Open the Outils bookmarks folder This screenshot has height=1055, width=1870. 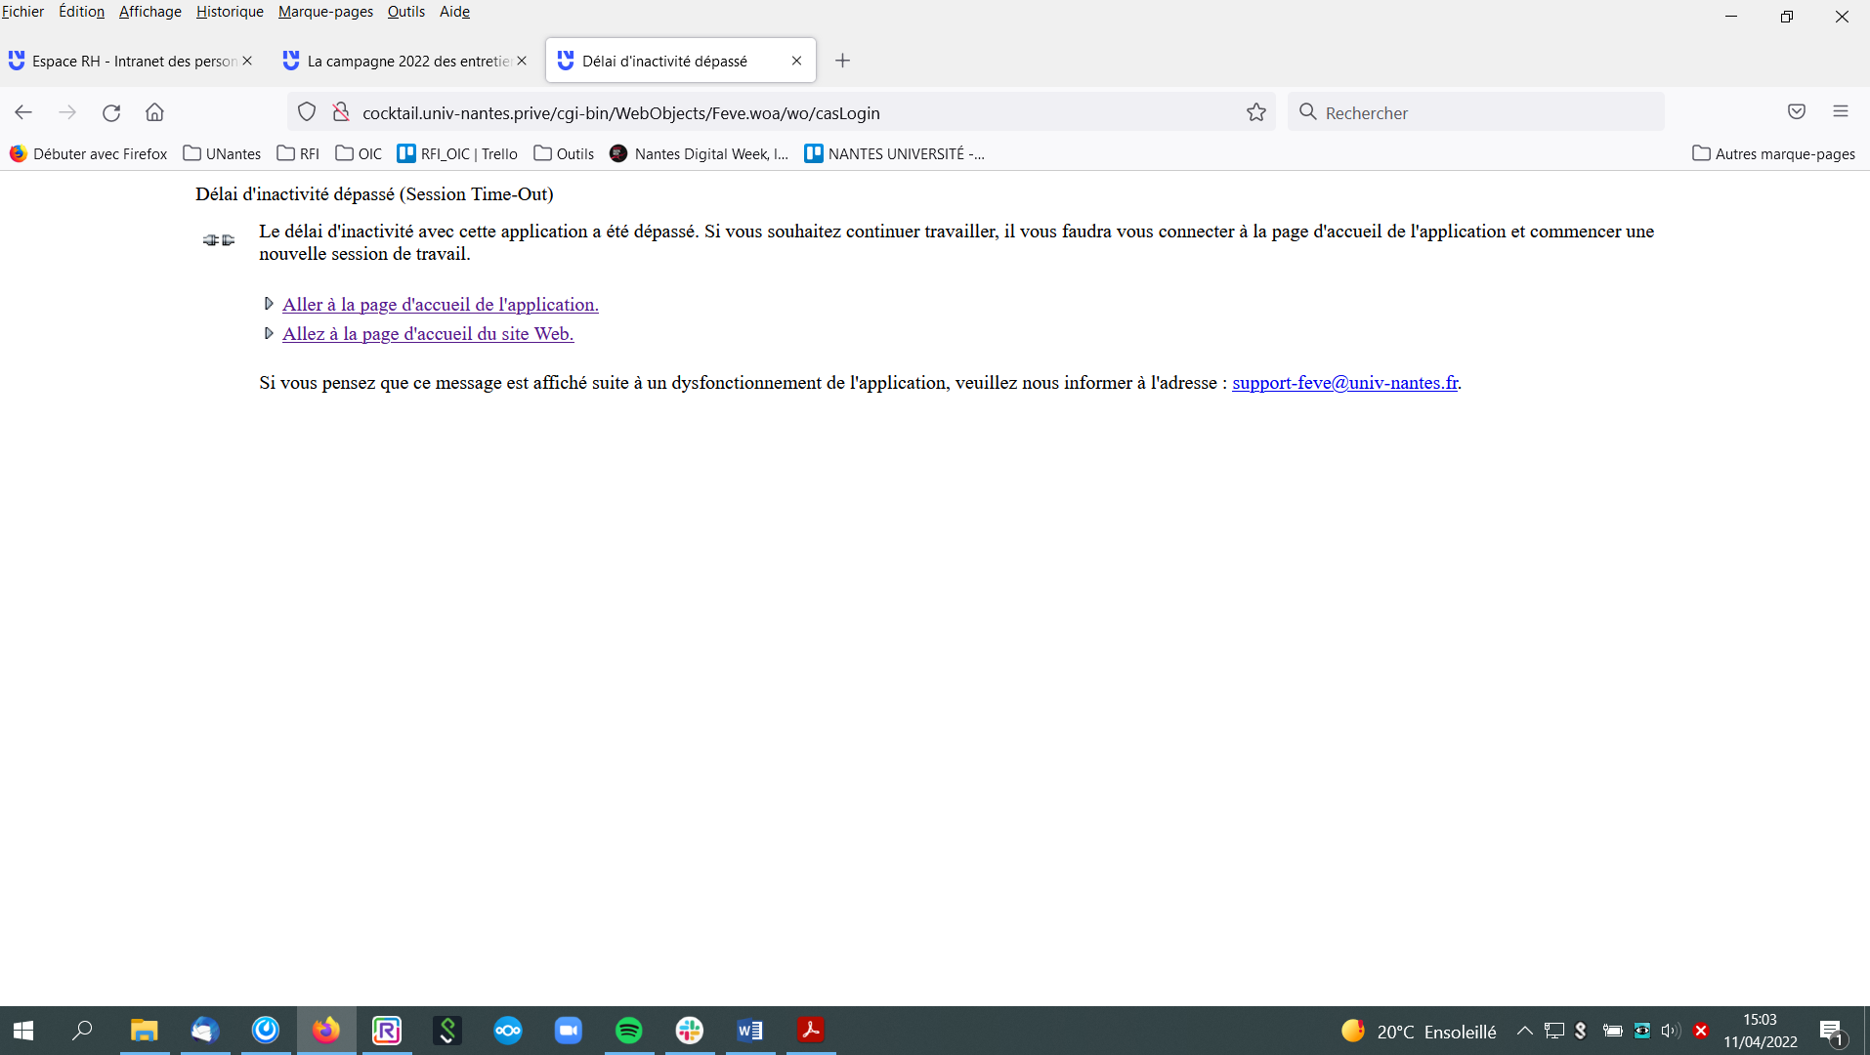click(x=564, y=153)
